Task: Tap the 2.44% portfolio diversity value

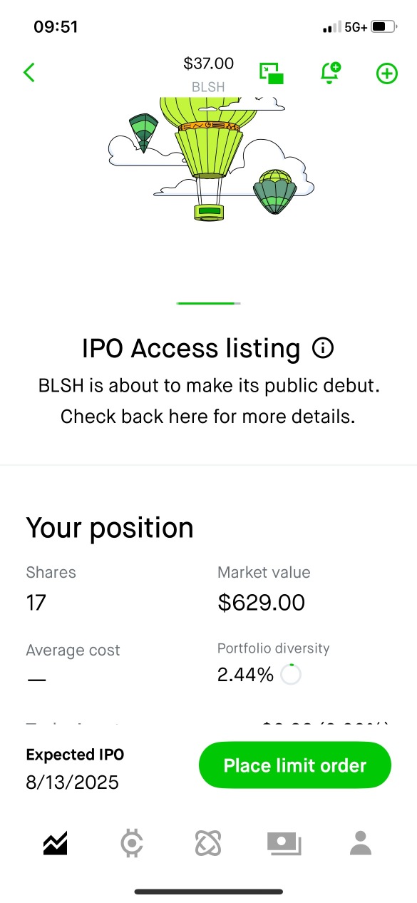Action: pos(245,675)
